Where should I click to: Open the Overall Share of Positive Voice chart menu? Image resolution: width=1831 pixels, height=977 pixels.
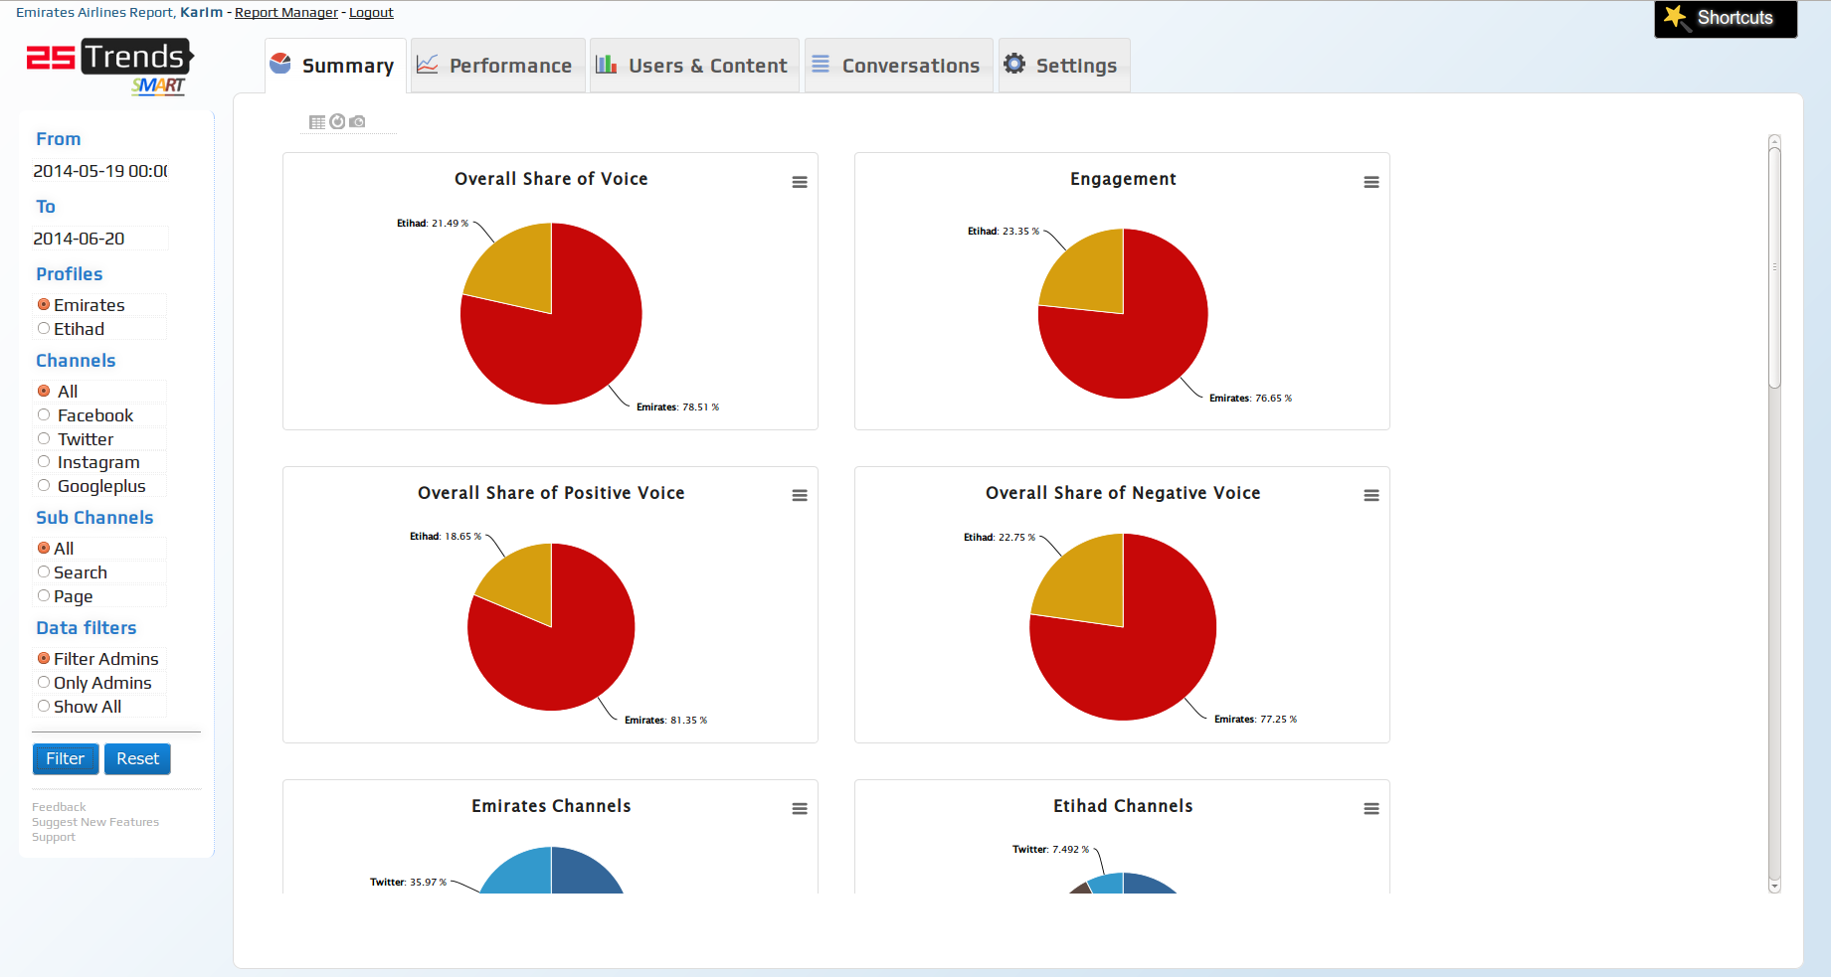tap(800, 495)
